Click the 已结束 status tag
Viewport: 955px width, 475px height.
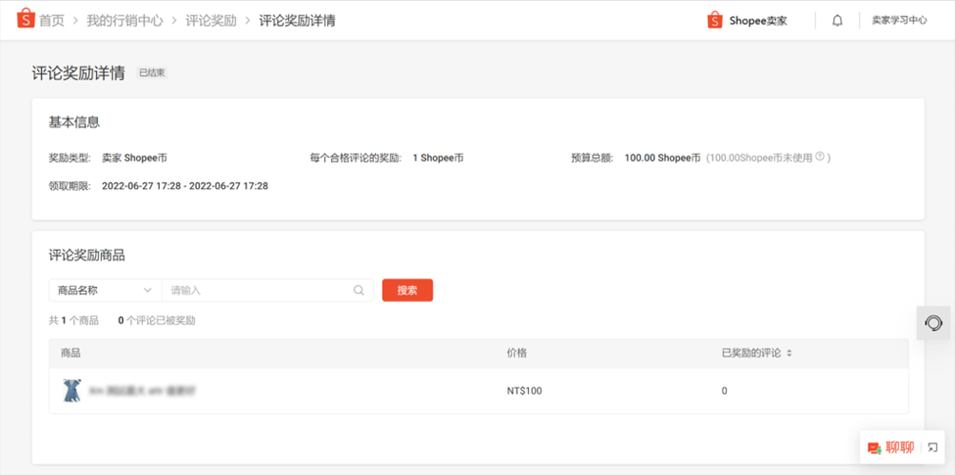[152, 72]
